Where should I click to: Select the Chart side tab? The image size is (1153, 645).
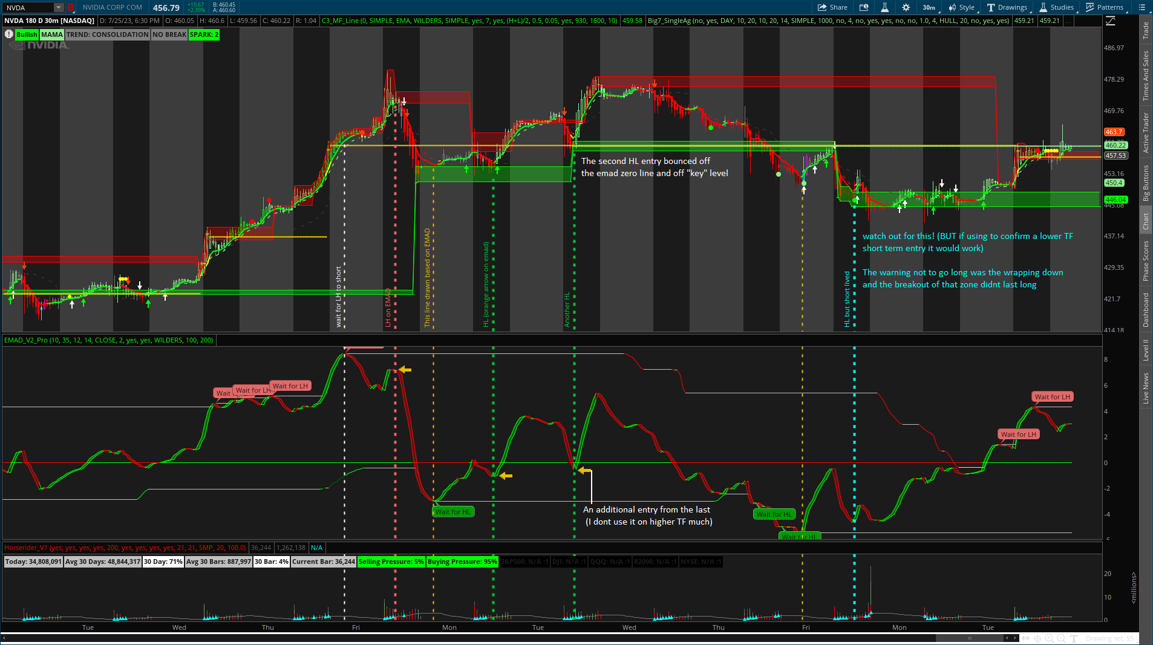[x=1146, y=221]
